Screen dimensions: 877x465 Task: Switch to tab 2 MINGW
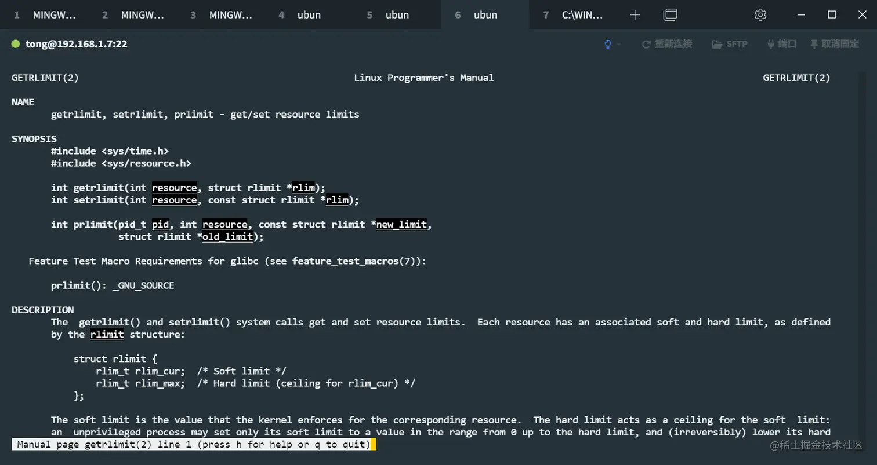(132, 14)
